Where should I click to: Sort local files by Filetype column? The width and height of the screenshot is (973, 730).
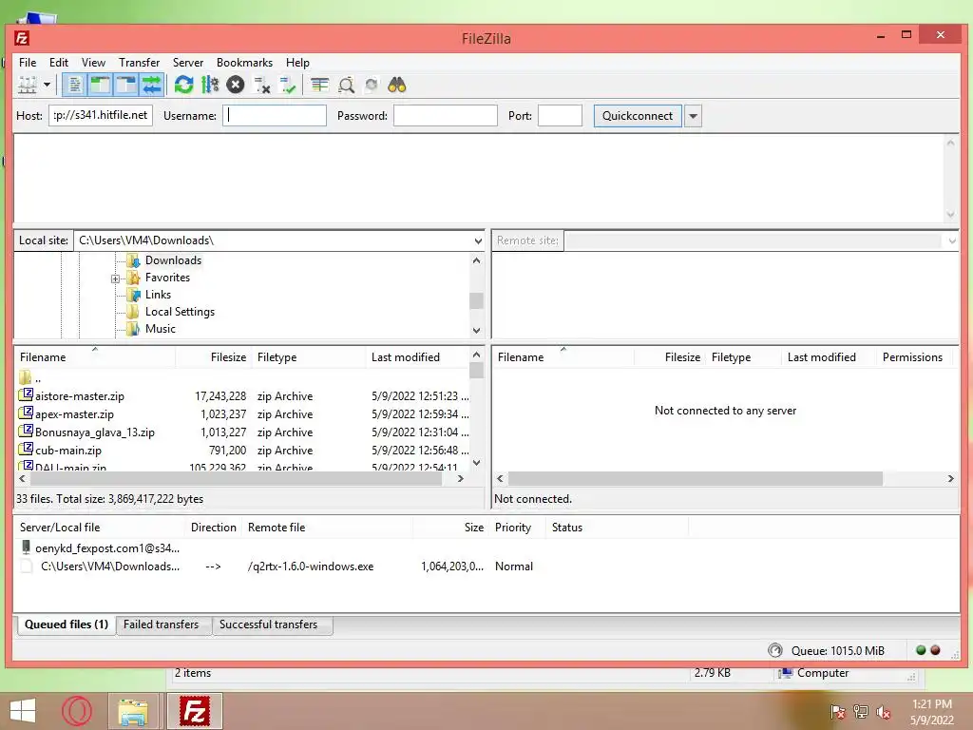[x=309, y=357]
